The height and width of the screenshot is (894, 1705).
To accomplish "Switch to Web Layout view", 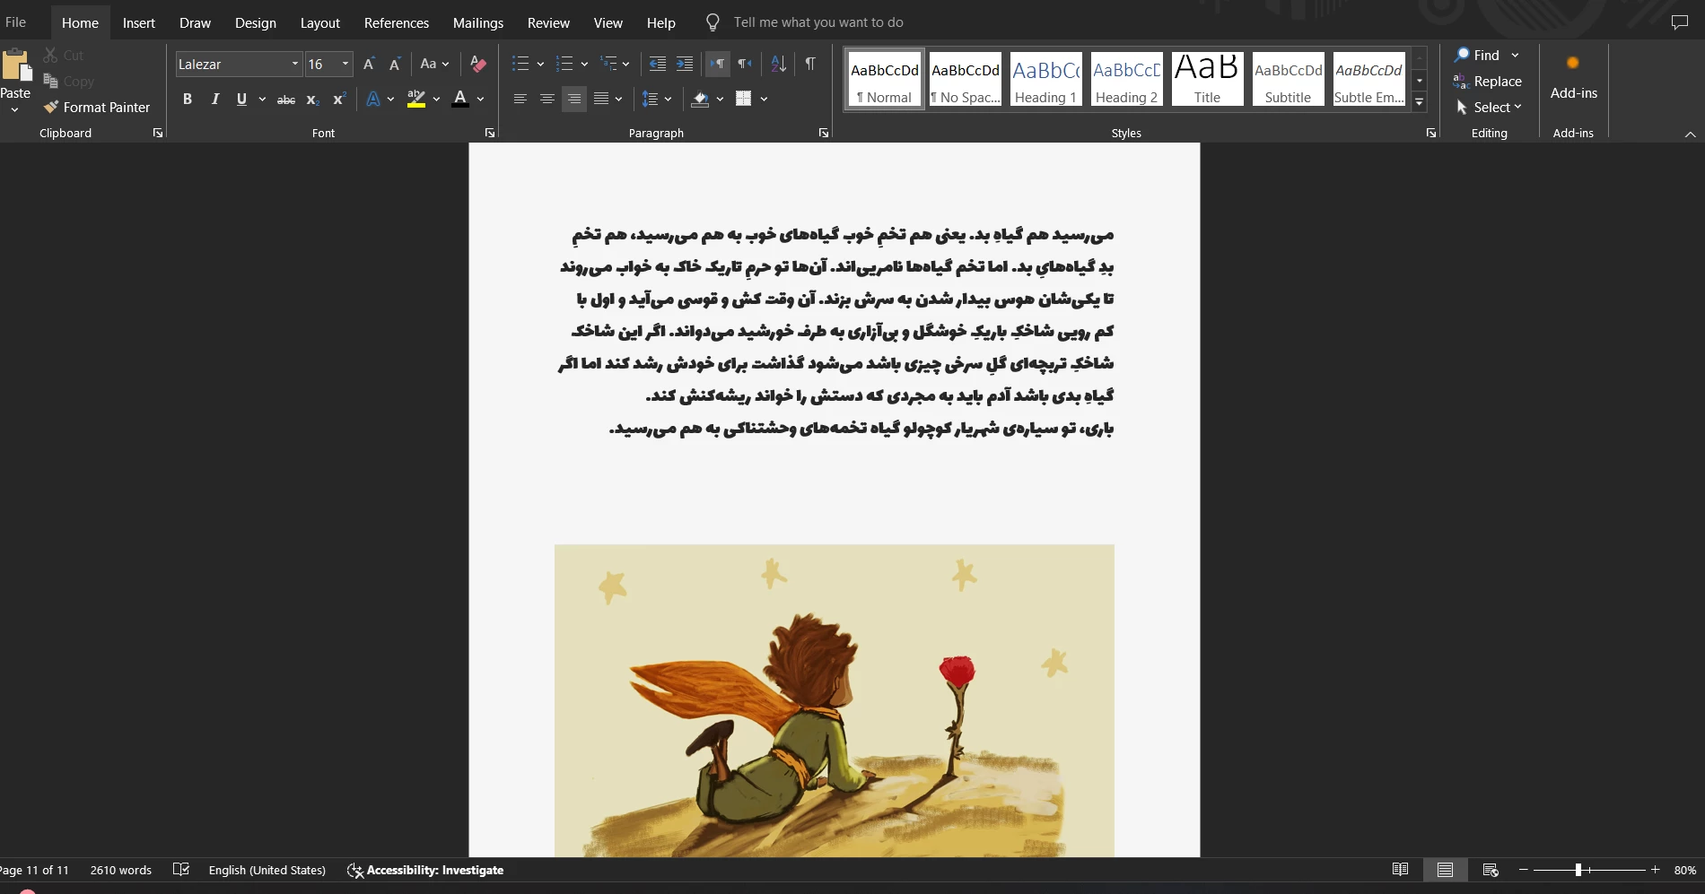I will 1491,870.
